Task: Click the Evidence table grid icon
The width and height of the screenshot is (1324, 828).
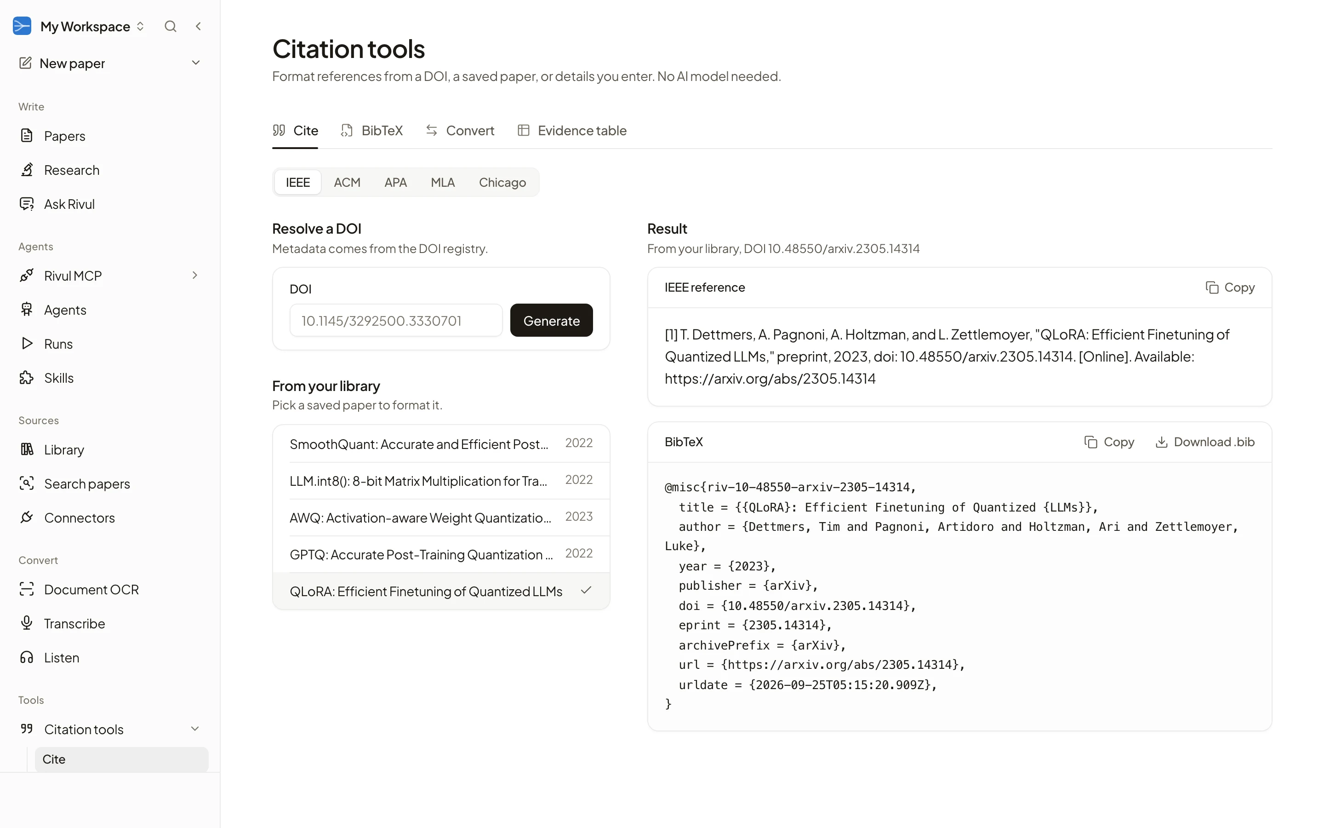Action: tap(524, 130)
